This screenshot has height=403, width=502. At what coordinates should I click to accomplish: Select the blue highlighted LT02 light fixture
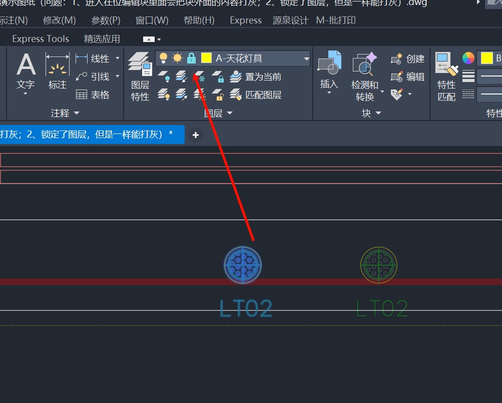coord(243,264)
